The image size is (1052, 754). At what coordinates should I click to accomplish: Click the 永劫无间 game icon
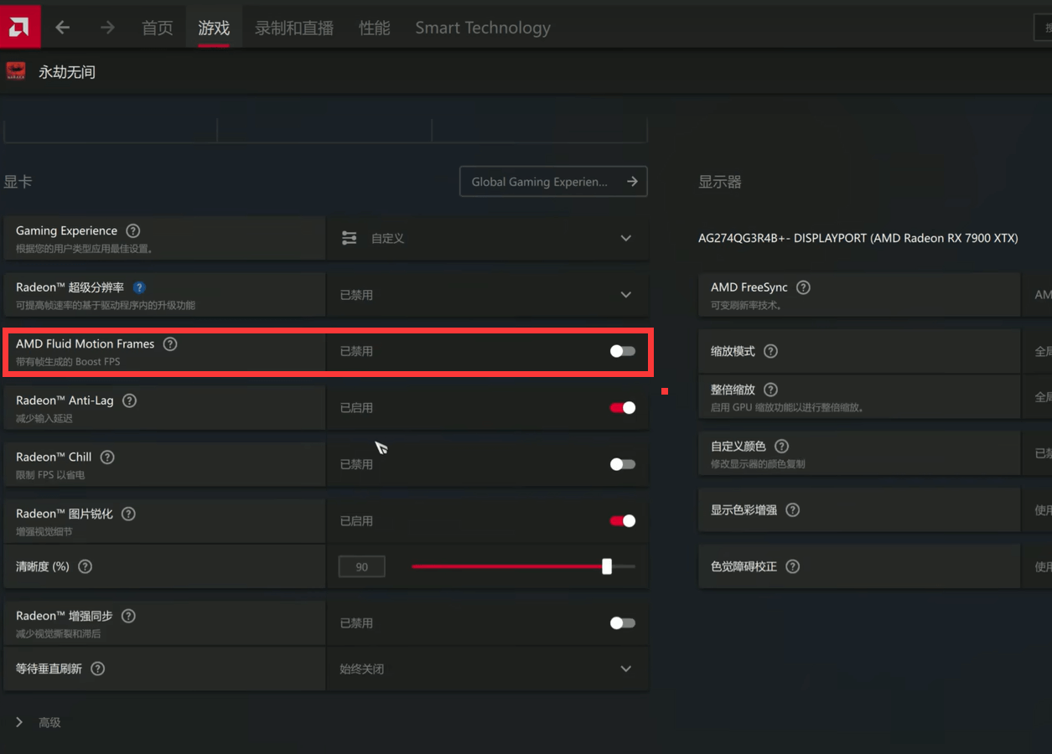(x=16, y=71)
